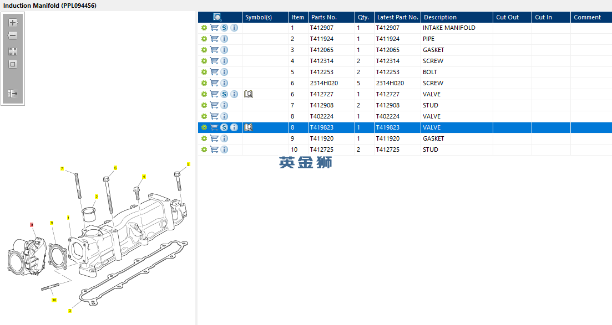This screenshot has width=612, height=325.
Task: Click the S supersession icon for T412907
Action: [224, 28]
